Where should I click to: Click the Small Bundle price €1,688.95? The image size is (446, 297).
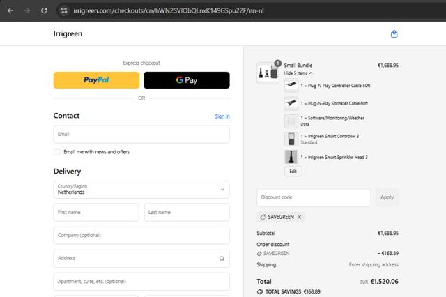388,65
